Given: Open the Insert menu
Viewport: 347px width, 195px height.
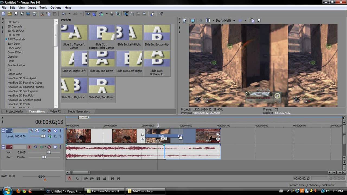Looking at the screenshot, I should 32,8.
